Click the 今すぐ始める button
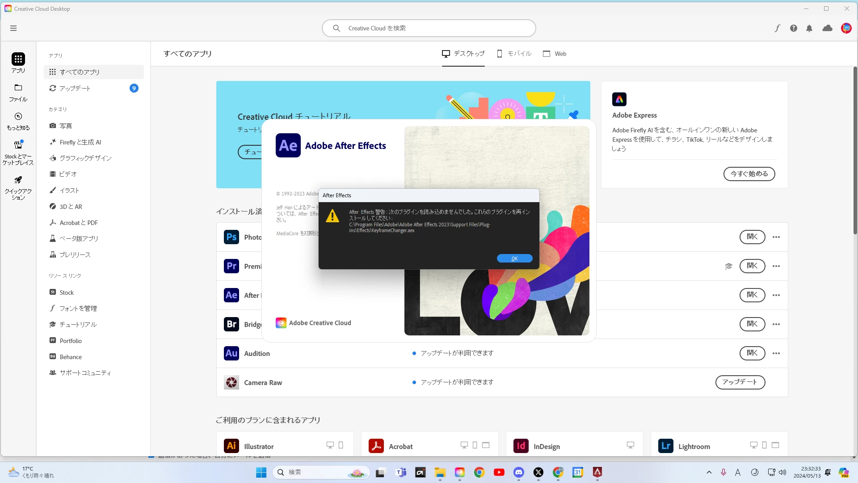 pyautogui.click(x=749, y=174)
